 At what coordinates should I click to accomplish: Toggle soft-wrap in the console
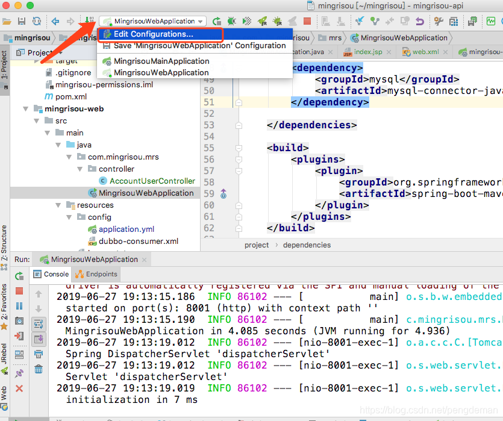pos(39,324)
